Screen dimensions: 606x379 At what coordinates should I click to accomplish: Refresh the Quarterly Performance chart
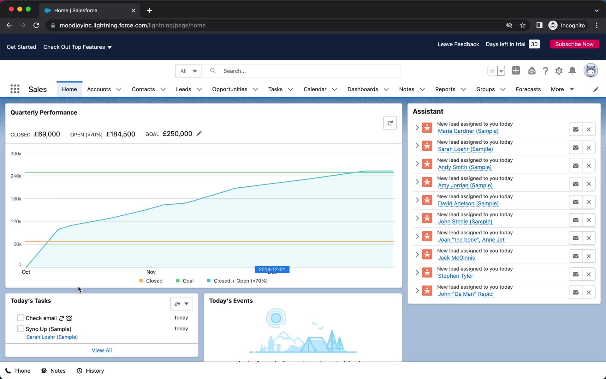[390, 123]
